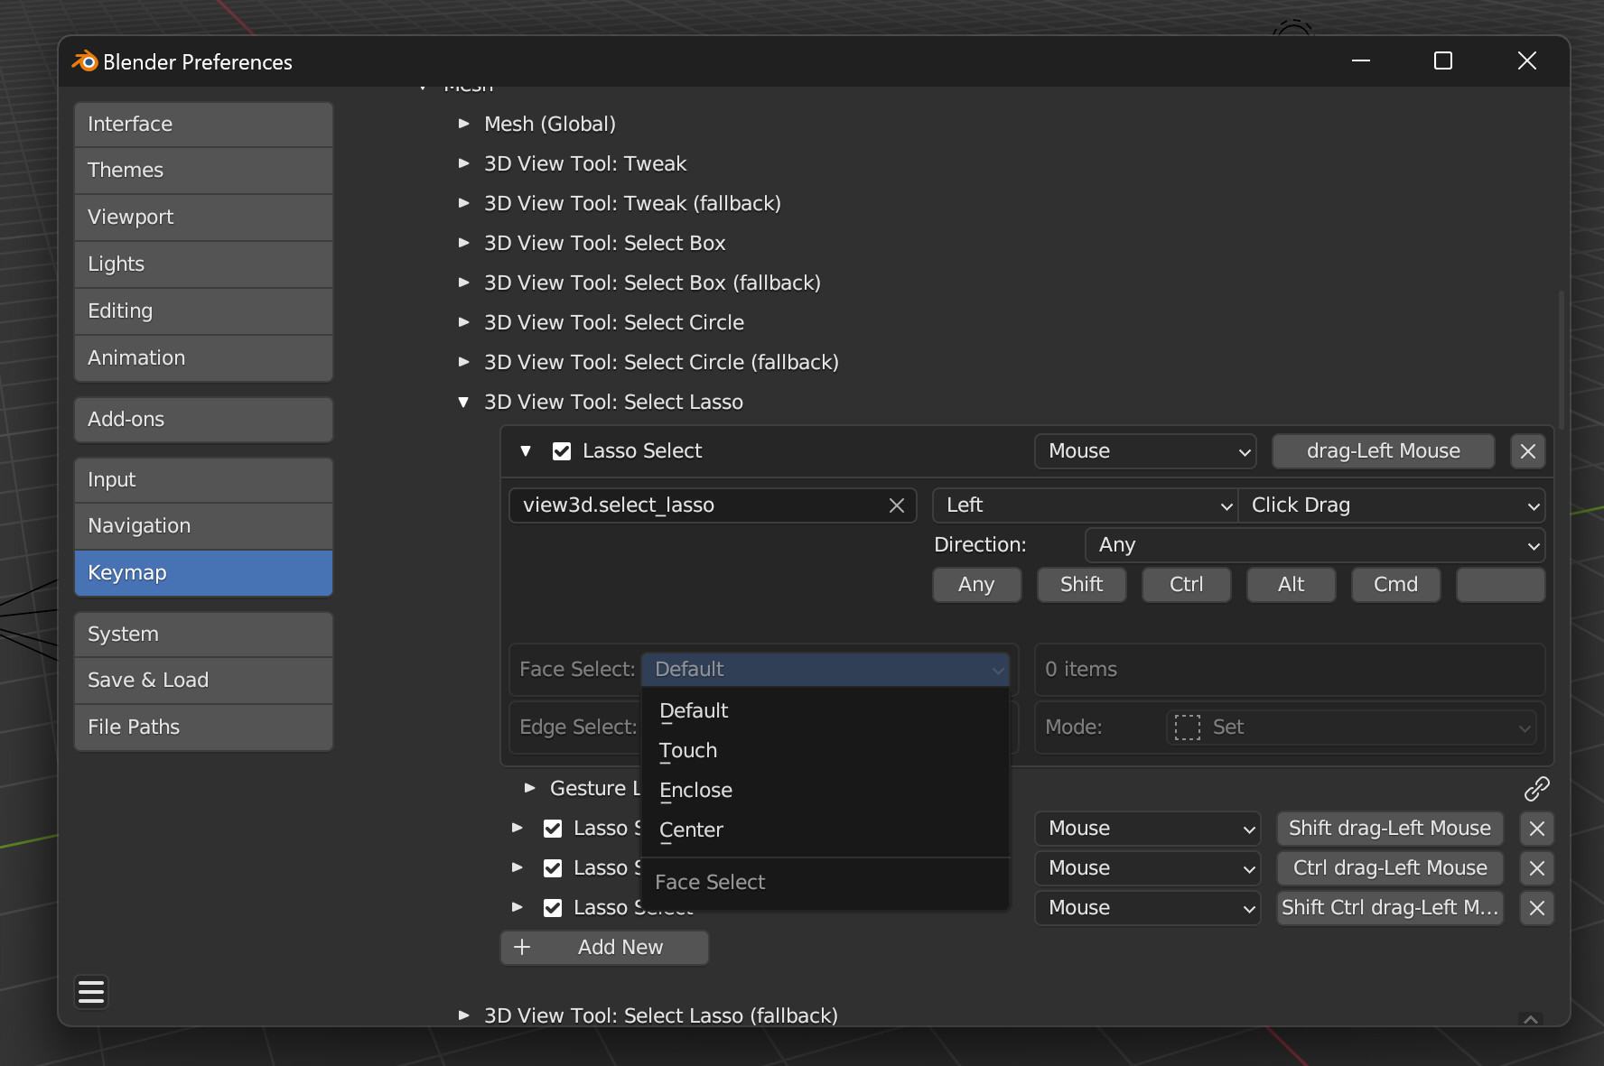This screenshot has height=1066, width=1604.
Task: Click the Blender logo in the title bar
Action: coord(85,61)
